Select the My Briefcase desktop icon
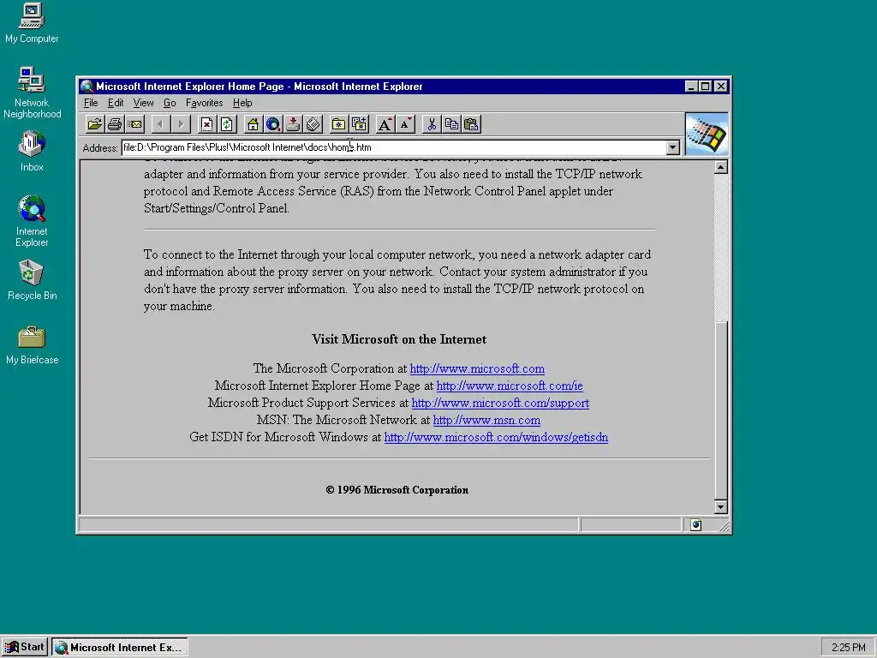The height and width of the screenshot is (658, 877). [x=32, y=344]
